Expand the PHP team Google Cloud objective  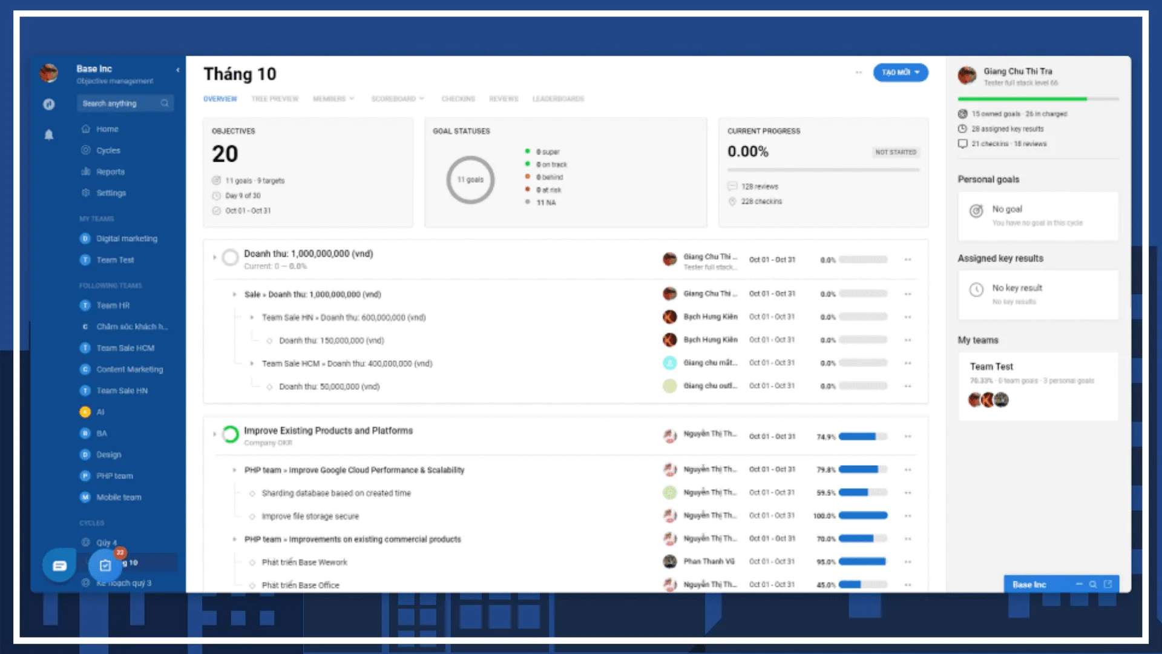coord(234,470)
